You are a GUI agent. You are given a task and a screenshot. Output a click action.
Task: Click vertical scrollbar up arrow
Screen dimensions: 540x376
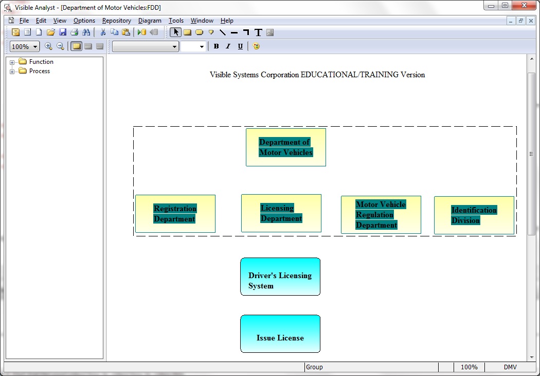tap(532, 59)
